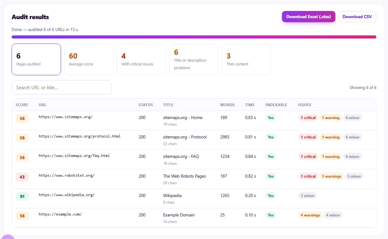The image size is (388, 239).
Task: Click the 'Done — audited 6 of 6 URLs' status
Action: click(x=45, y=29)
